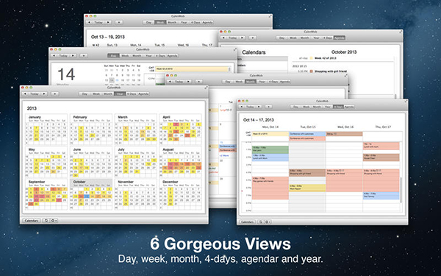Click '+2 More' link in Month view window

pyautogui.click(x=224, y=155)
